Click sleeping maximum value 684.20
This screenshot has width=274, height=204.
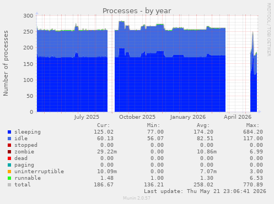point(253,132)
